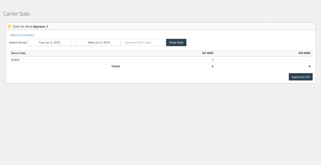The width and height of the screenshot is (321, 165).
Task: Click the Short Code column header
Action: pos(18,53)
